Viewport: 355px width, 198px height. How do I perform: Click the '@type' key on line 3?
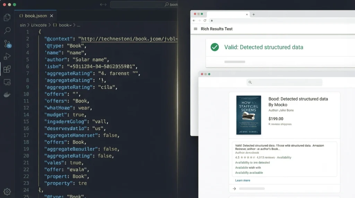pos(54,46)
